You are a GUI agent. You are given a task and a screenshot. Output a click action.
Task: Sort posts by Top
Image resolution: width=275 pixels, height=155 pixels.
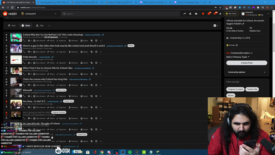(x=40, y=26)
